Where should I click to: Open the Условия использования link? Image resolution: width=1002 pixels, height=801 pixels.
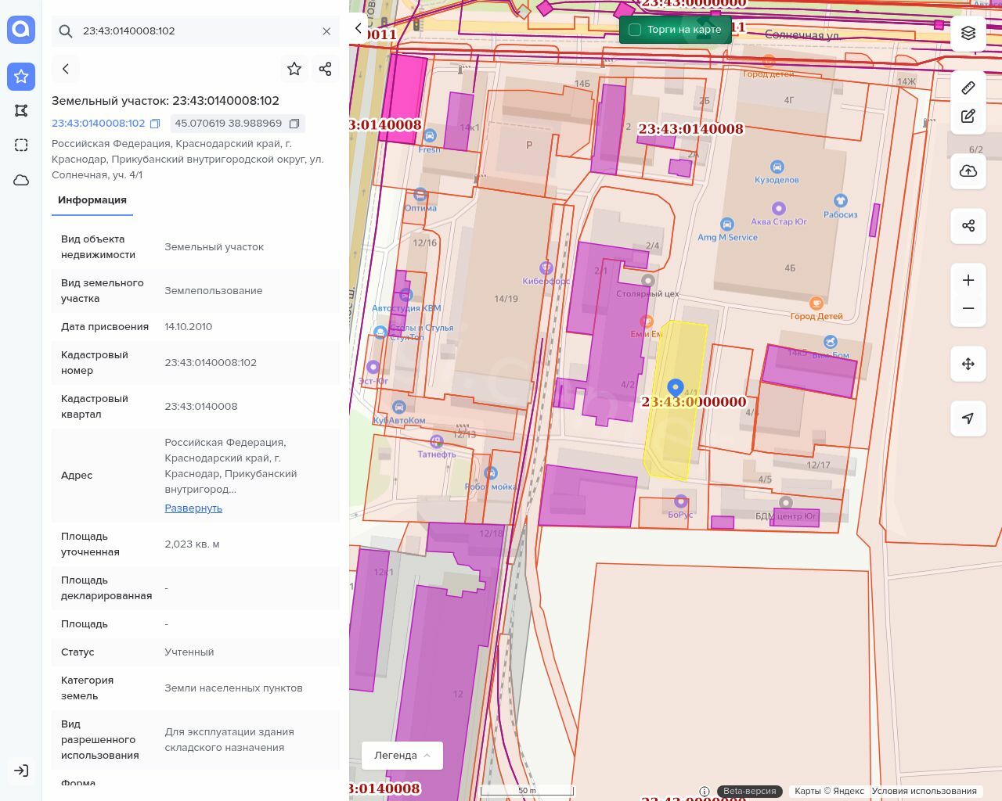pos(924,791)
